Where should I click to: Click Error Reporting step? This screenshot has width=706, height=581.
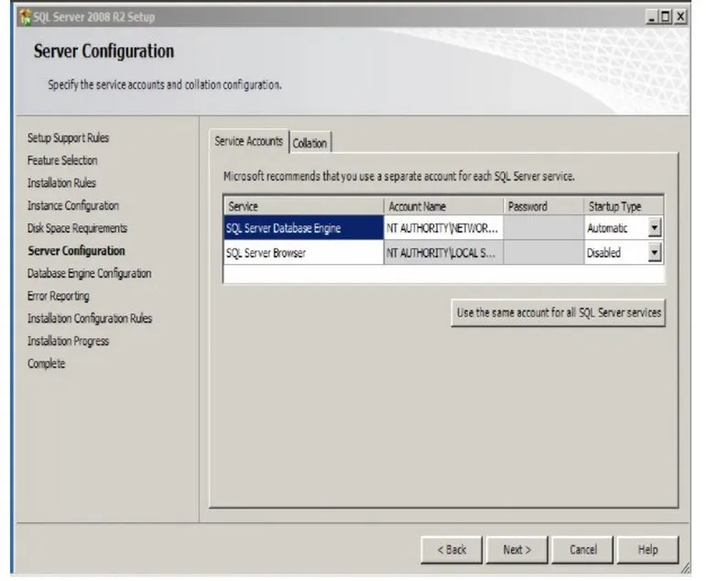tap(58, 296)
